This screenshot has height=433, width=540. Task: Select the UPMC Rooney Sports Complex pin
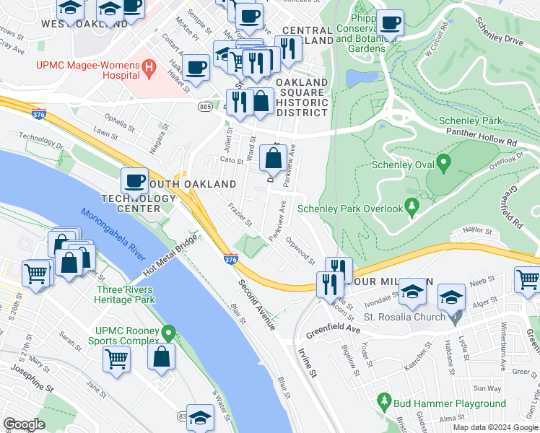point(169,333)
